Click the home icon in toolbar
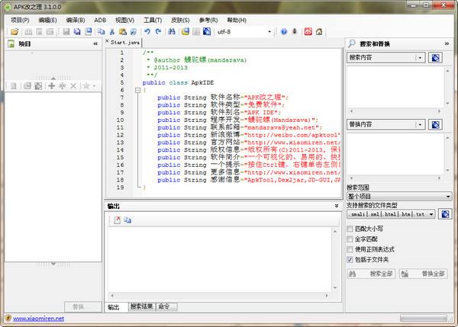458x327 pixels. [x=319, y=31]
